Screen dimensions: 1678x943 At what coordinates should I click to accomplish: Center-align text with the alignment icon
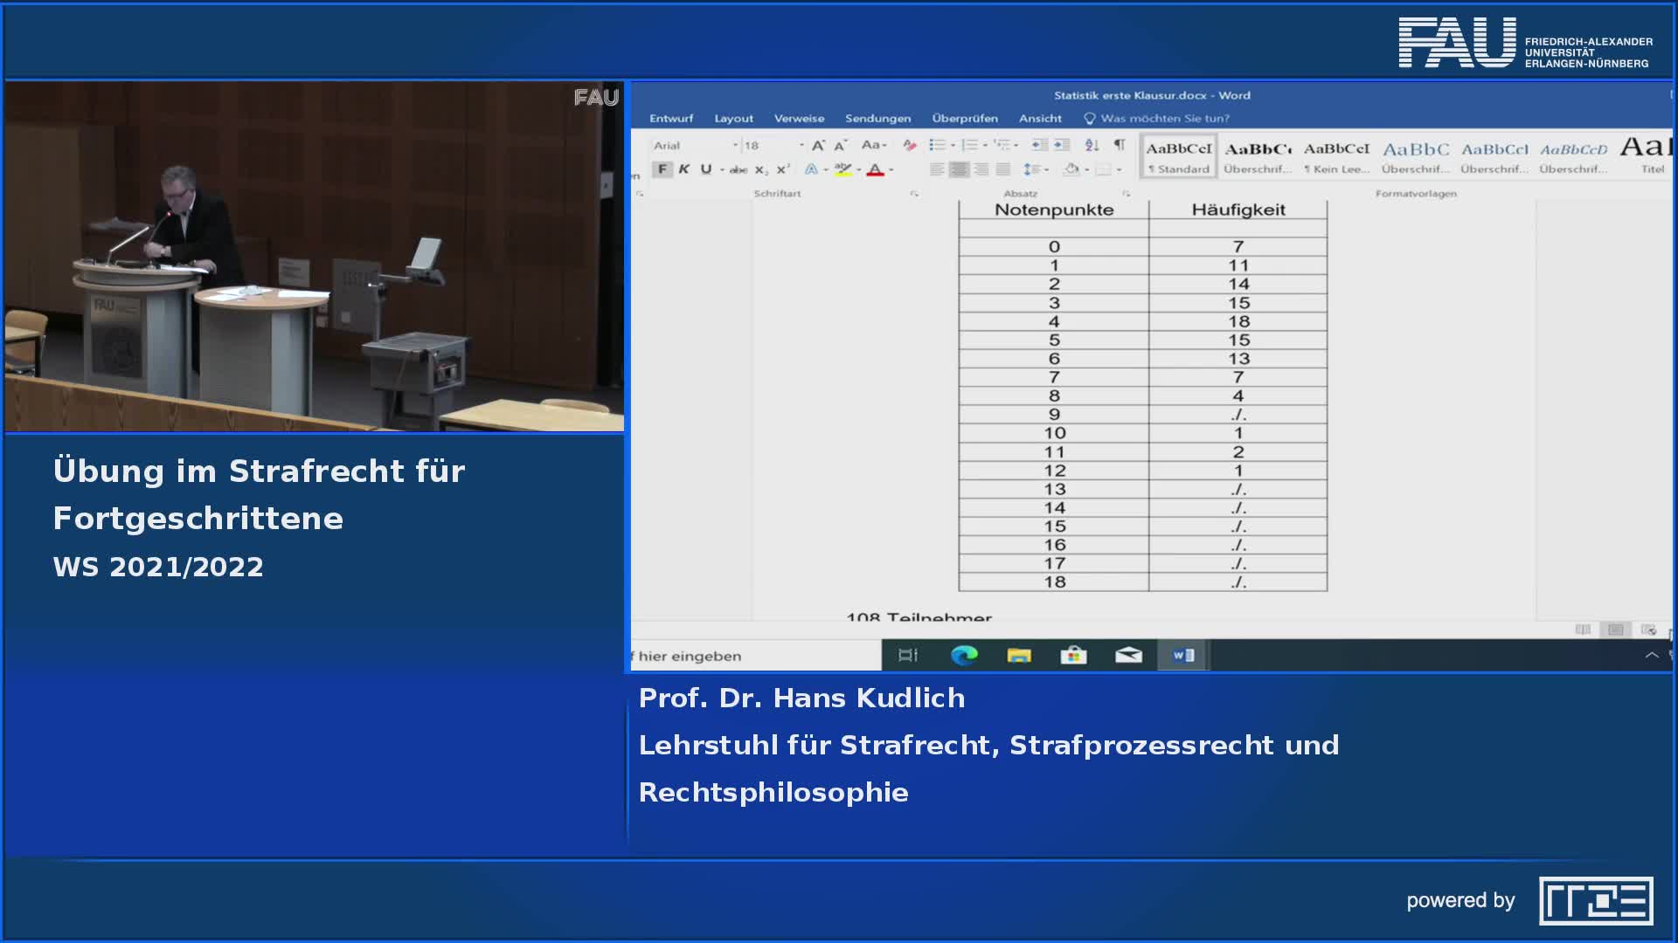[959, 169]
